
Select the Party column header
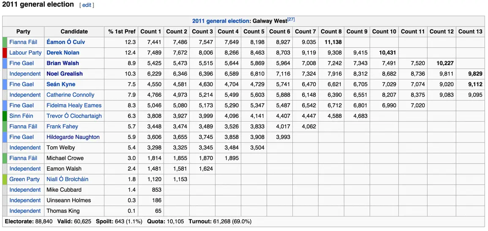pyautogui.click(x=23, y=31)
